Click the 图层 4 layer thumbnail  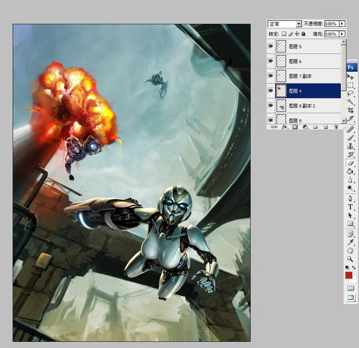tap(281, 91)
